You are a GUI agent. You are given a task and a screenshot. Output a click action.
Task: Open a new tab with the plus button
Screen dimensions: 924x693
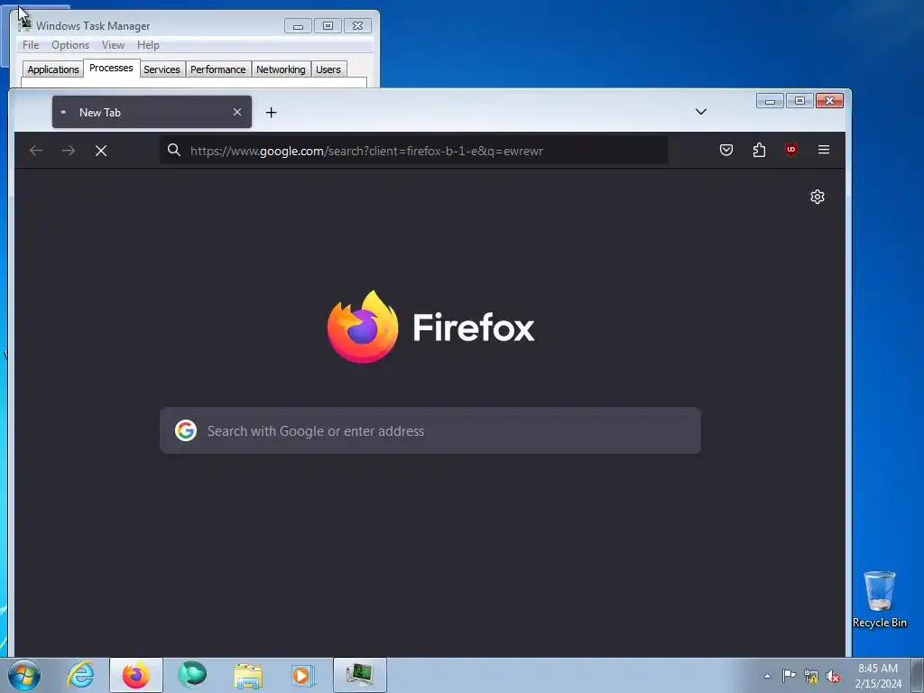coord(271,113)
